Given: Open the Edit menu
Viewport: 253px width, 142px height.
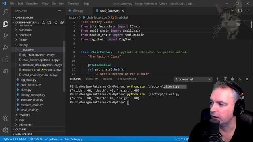Looking at the screenshot, I should pyautogui.click(x=20, y=4).
